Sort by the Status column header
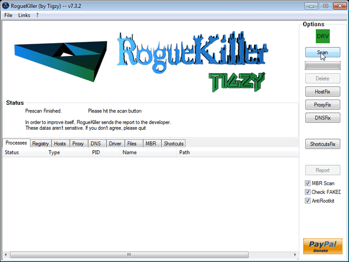This screenshot has width=349, height=262. coord(24,153)
